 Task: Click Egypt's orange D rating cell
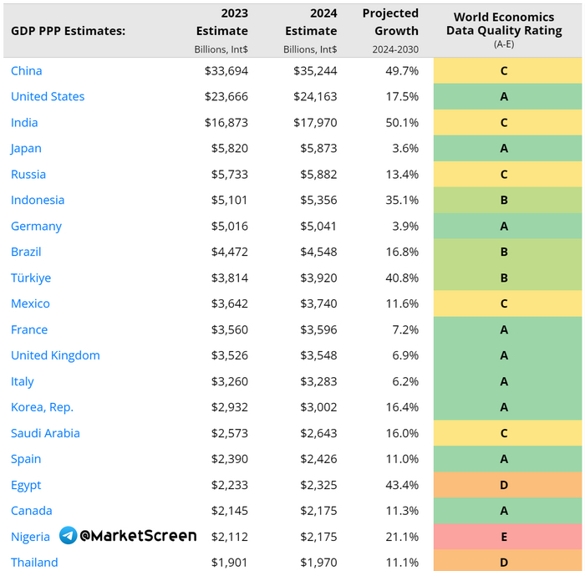coord(504,485)
